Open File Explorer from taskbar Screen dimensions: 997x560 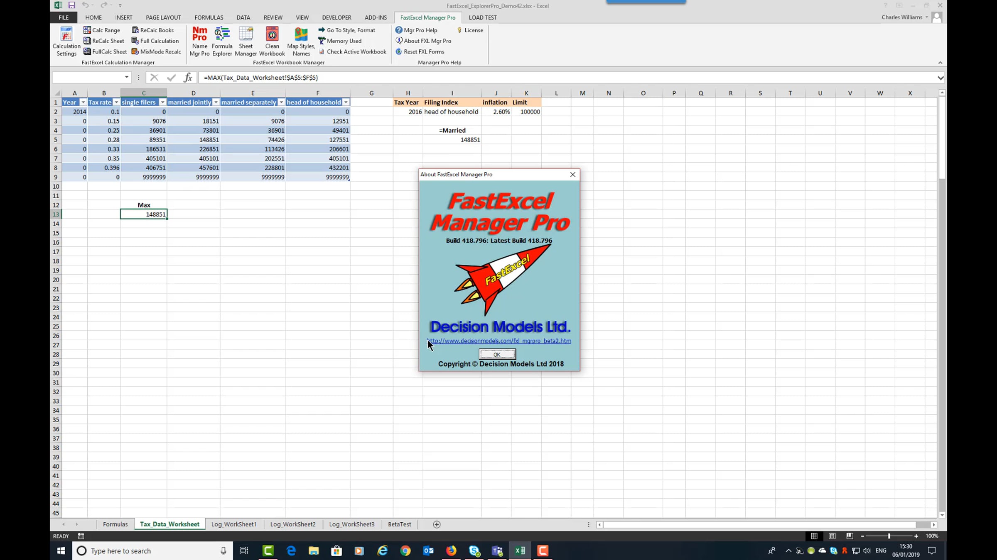[x=314, y=551]
